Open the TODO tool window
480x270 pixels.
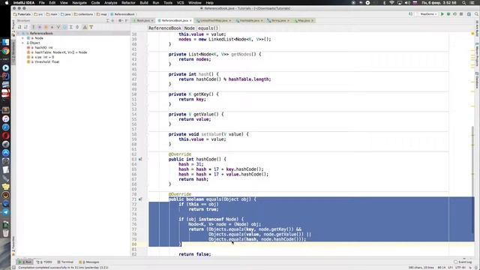click(x=44, y=262)
